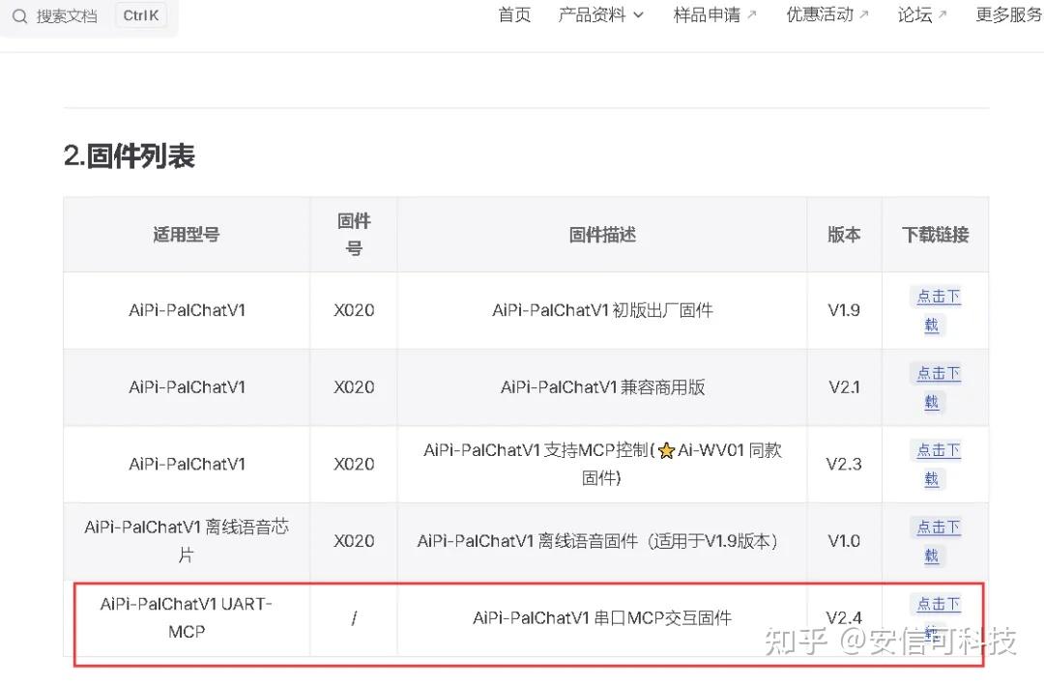Click external-link arrow beside 优惠活动
This screenshot has width=1044, height=684.
[864, 14]
